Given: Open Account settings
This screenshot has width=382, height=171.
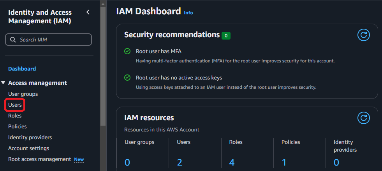Looking at the screenshot, I should [x=28, y=148].
